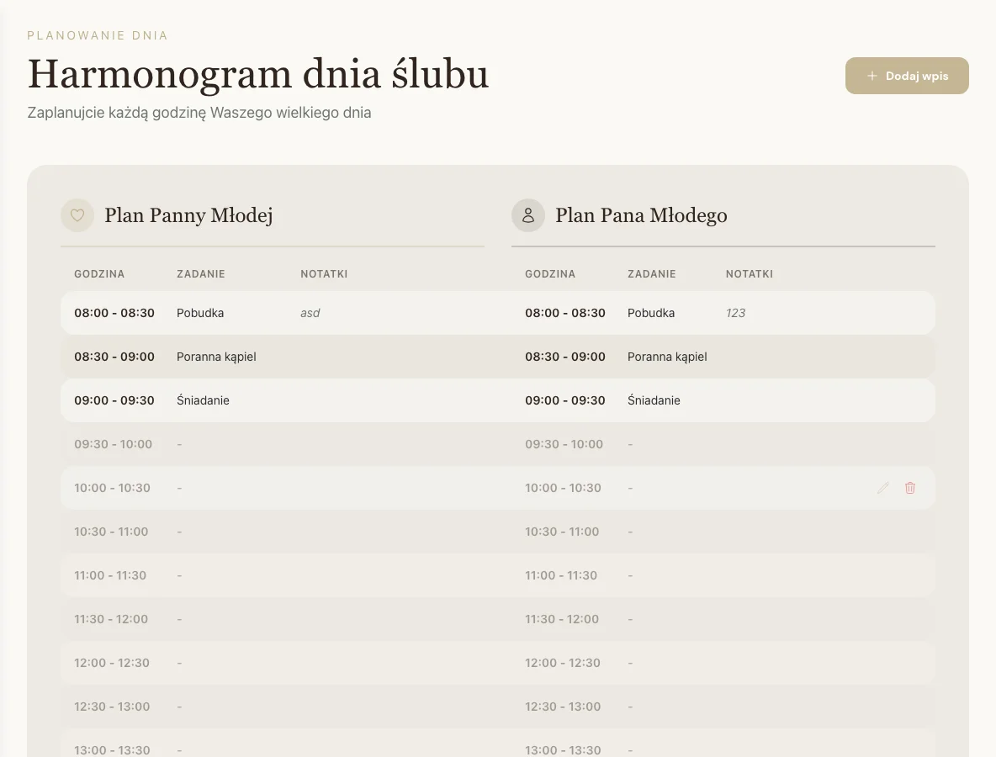Click NOTATKI column header in groom's plan
996x757 pixels.
pyautogui.click(x=749, y=274)
